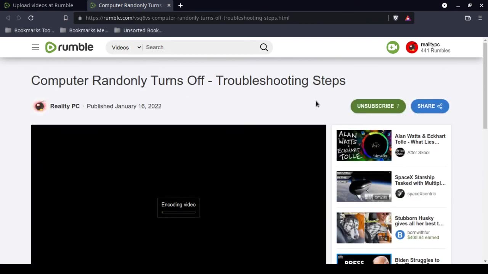Click the browser address bar URL
The width and height of the screenshot is (488, 274).
187,18
